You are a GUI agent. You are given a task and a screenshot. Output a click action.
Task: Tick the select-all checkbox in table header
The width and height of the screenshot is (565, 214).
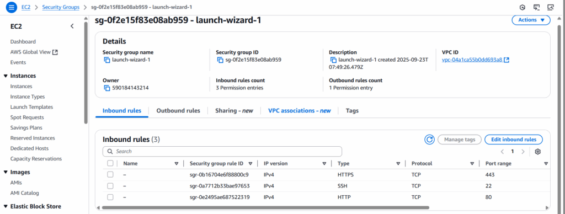pyautogui.click(x=110, y=163)
